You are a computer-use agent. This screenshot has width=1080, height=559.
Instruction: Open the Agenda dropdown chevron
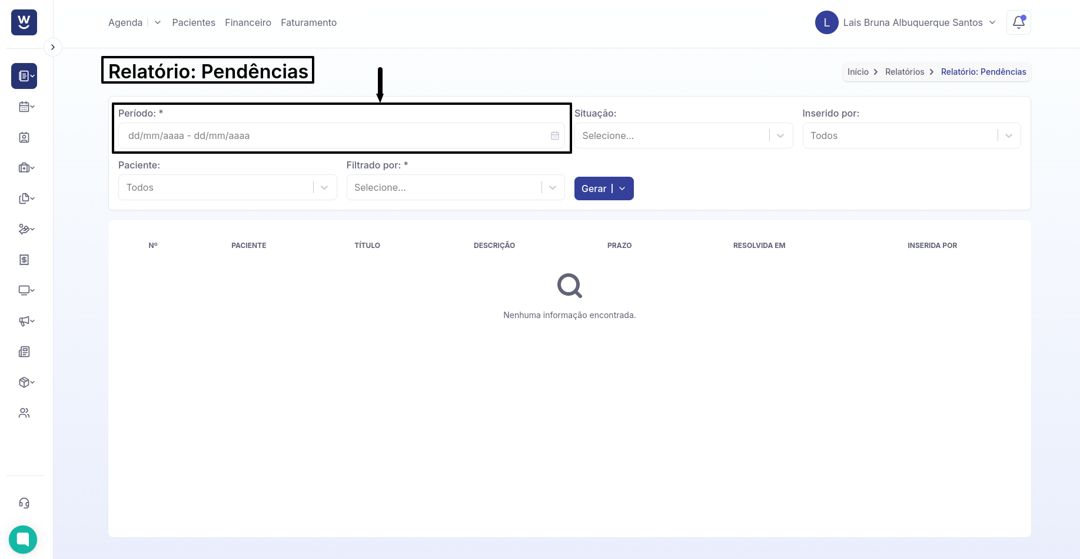pos(158,22)
